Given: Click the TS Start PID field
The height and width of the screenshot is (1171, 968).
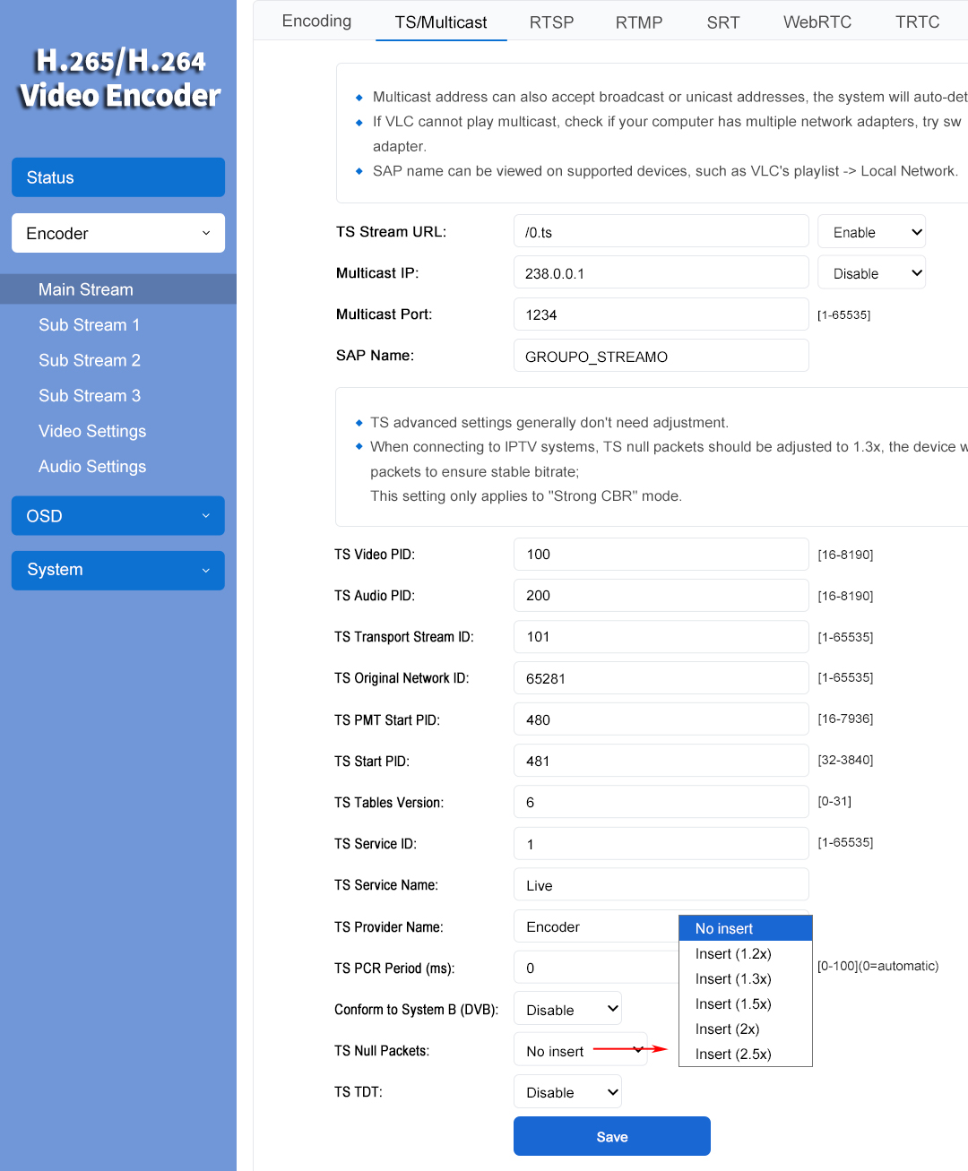Looking at the screenshot, I should click(661, 761).
